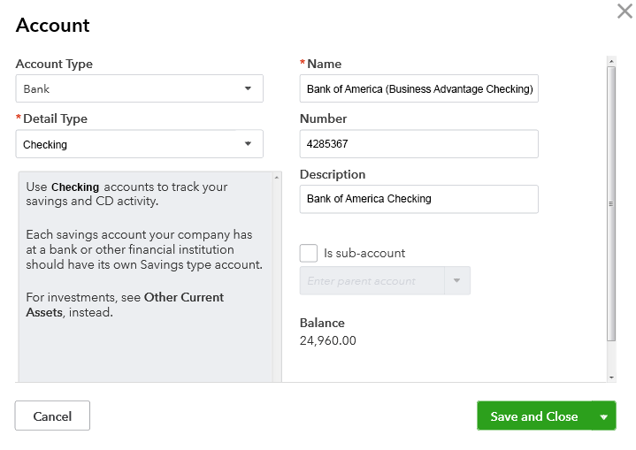This screenshot has height=450, width=636.
Task: Click the Detail Type label
Action: [55, 118]
